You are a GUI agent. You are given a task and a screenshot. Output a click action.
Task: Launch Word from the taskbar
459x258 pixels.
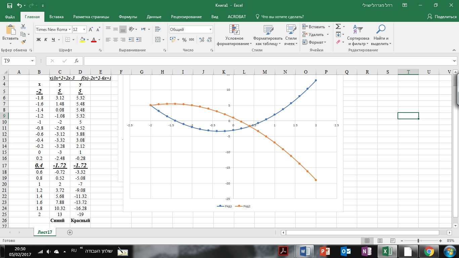coord(305,251)
